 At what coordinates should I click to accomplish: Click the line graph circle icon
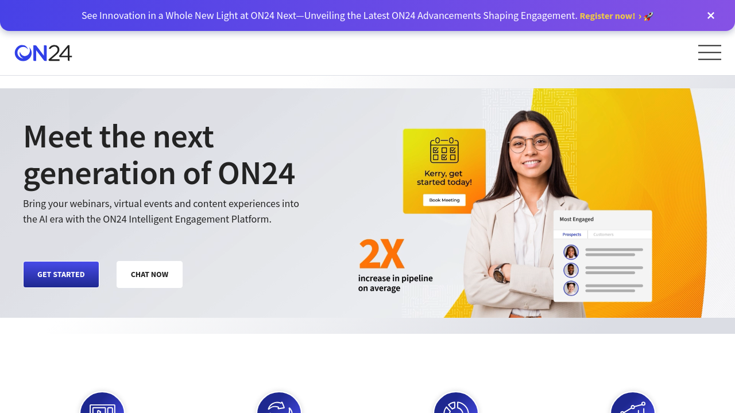point(633,403)
